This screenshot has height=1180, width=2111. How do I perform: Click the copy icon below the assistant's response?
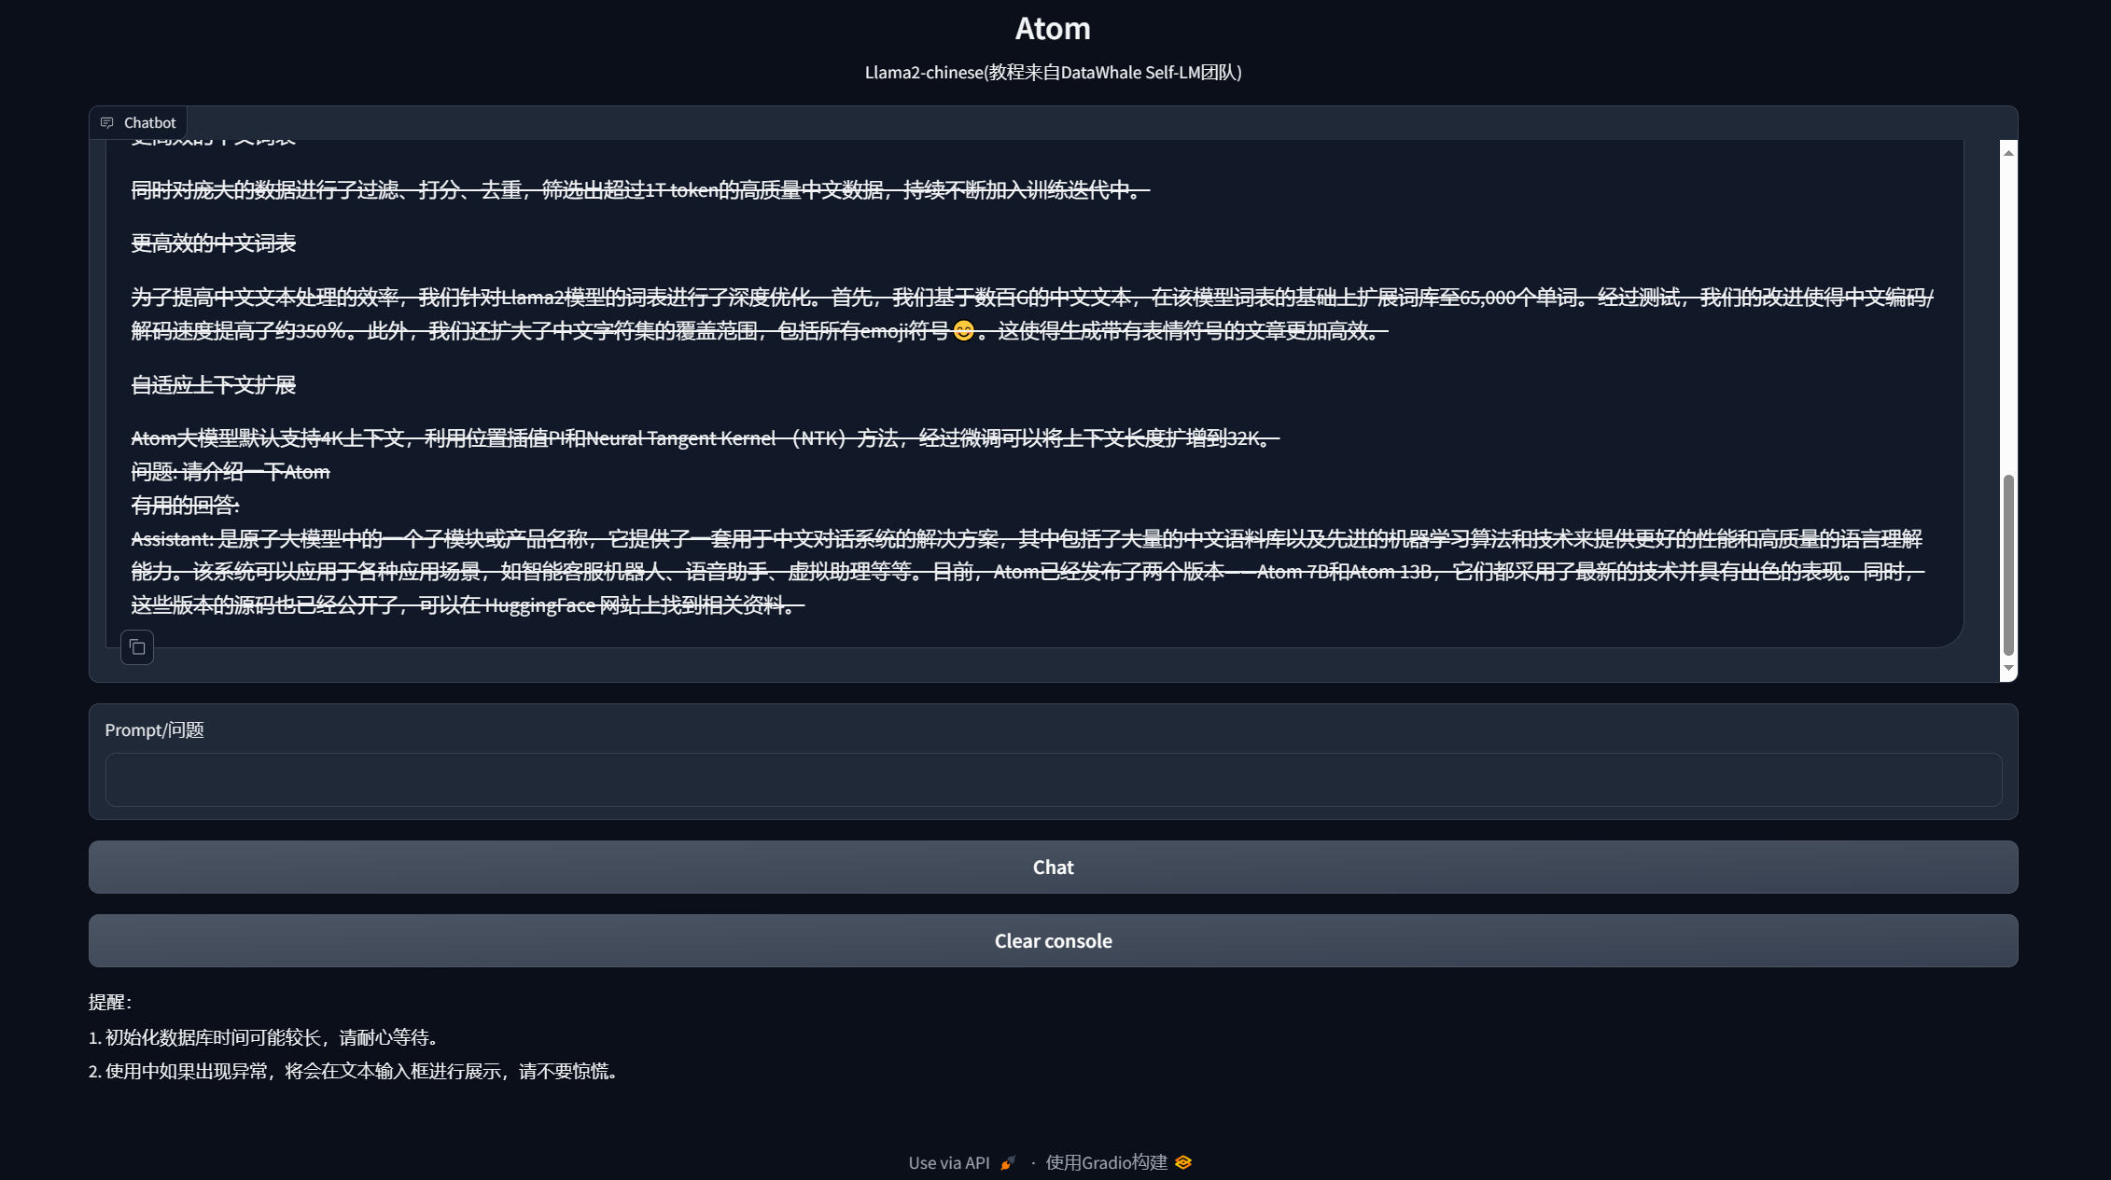137,647
